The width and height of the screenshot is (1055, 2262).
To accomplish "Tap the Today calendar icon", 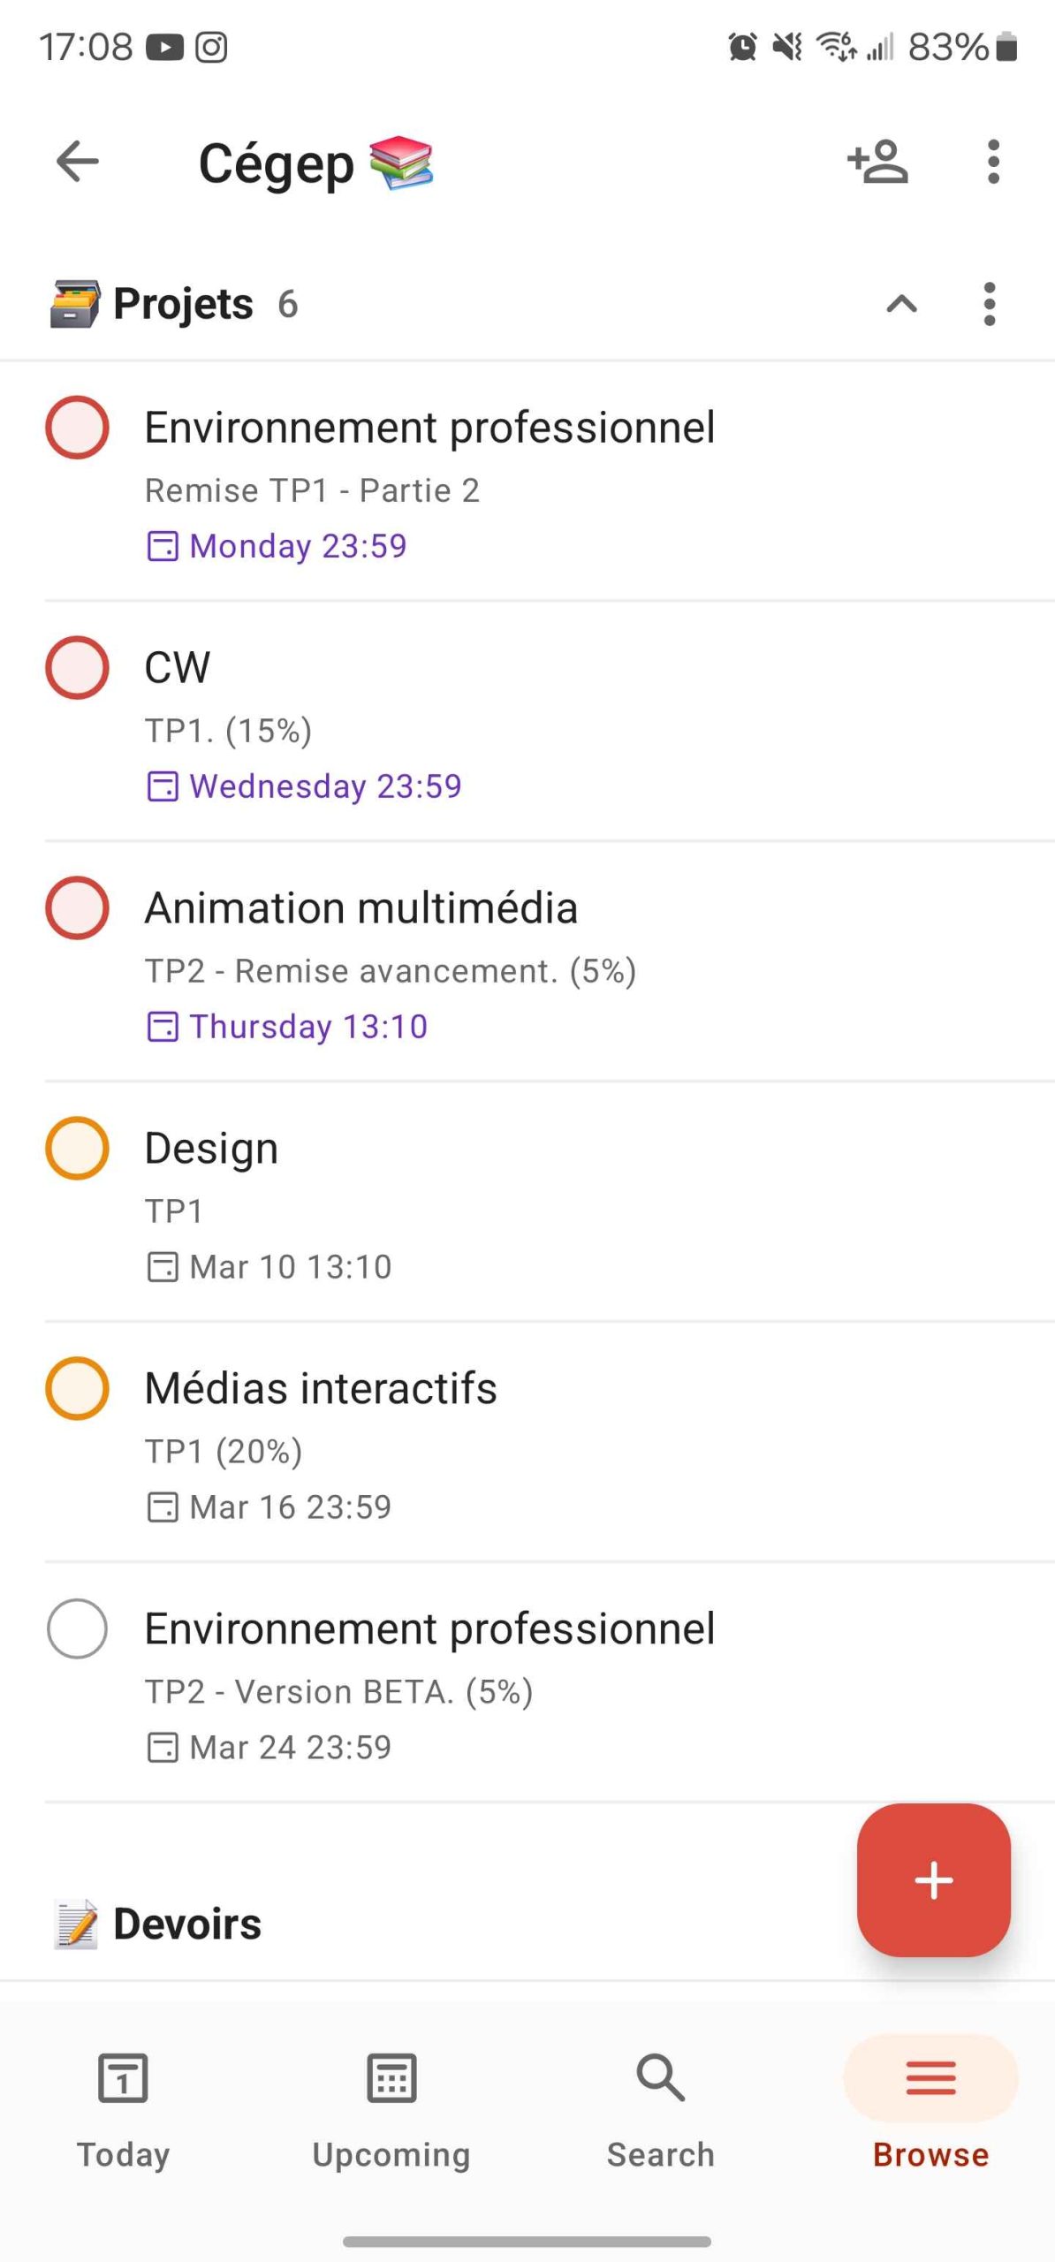I will [x=123, y=2077].
